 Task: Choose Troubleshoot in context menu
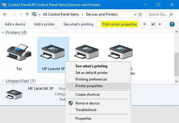[x=86, y=110]
